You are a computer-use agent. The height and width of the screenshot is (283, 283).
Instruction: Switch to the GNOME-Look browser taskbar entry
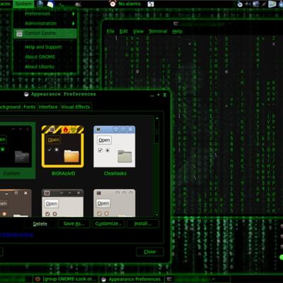[x=66, y=279]
